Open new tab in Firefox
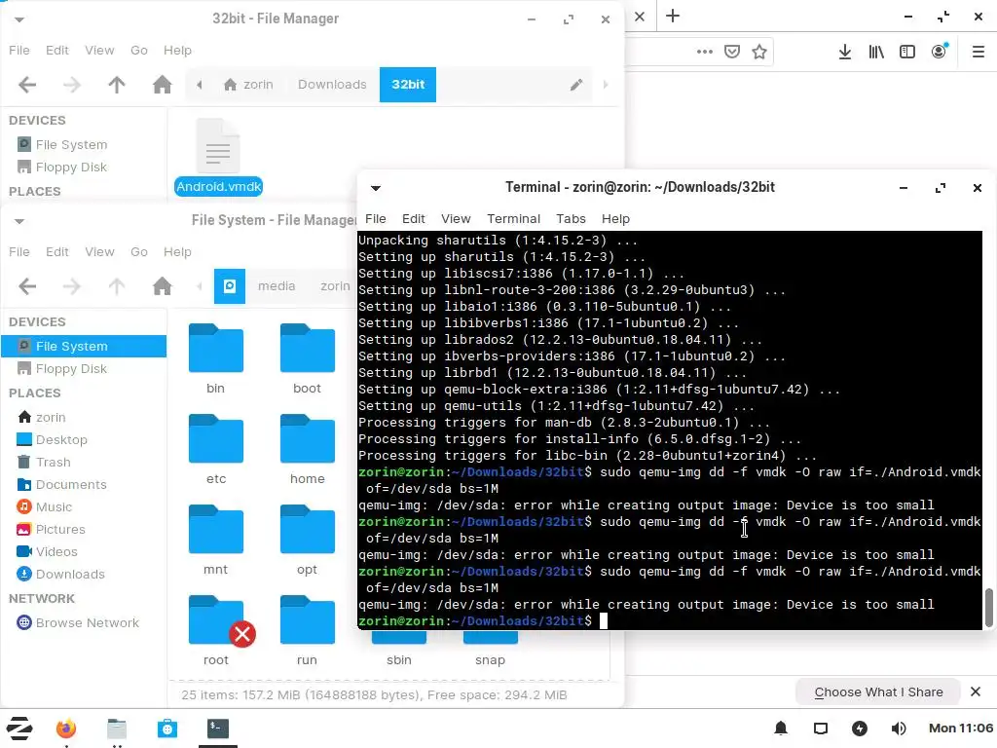 673,16
